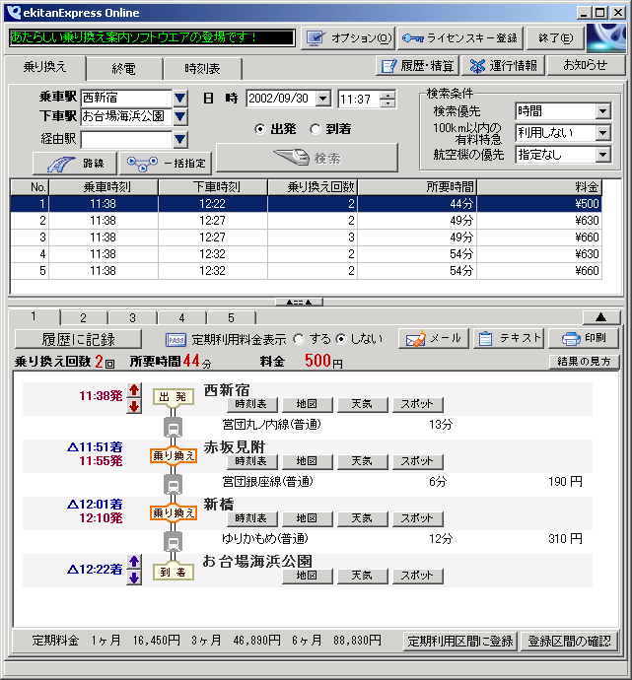This screenshot has height=680, width=632.
Task: Sort by 料金 column header
Action: point(539,187)
